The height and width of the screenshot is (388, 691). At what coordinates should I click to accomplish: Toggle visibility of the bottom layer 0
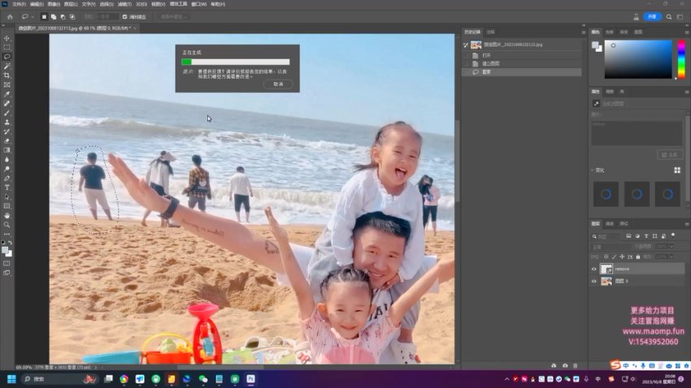pyautogui.click(x=594, y=281)
